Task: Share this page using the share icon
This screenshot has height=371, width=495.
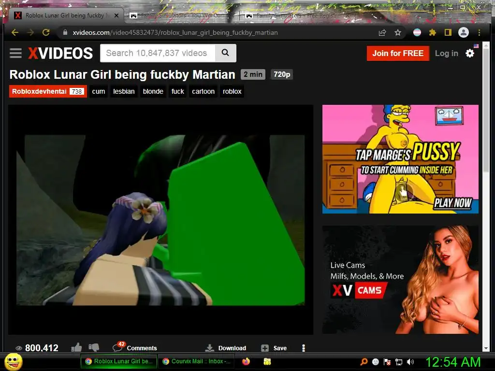Action: pyautogui.click(x=382, y=32)
